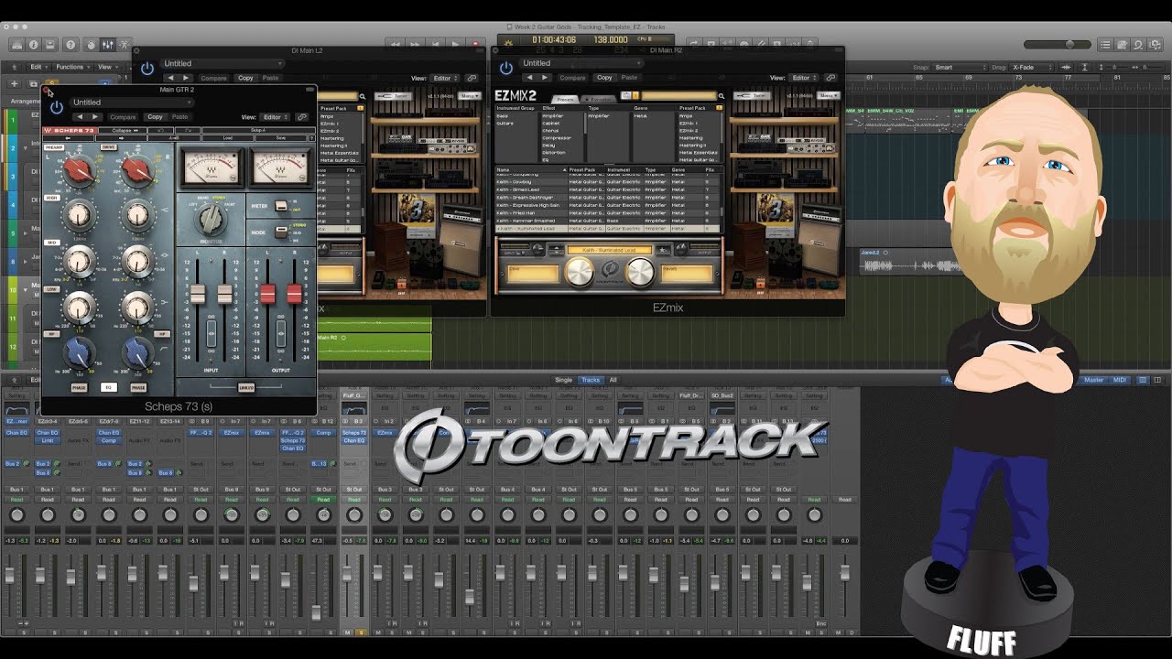Click Copy in the DI Main R2 plugin header
Viewport: 1172px width, 659px height.
pos(604,78)
